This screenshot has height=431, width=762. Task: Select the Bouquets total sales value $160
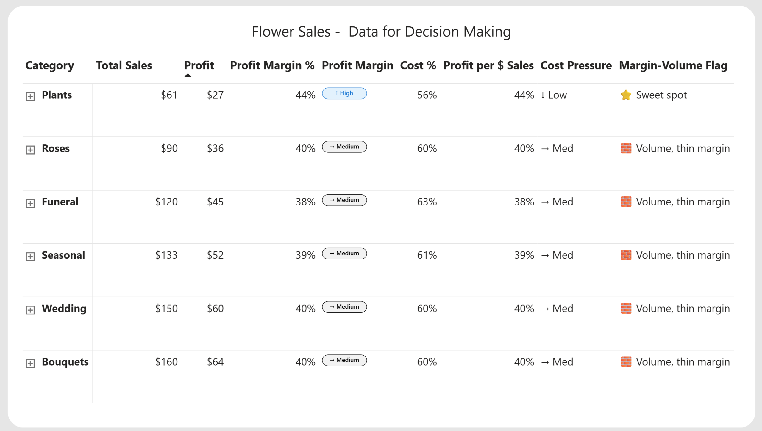tap(166, 362)
